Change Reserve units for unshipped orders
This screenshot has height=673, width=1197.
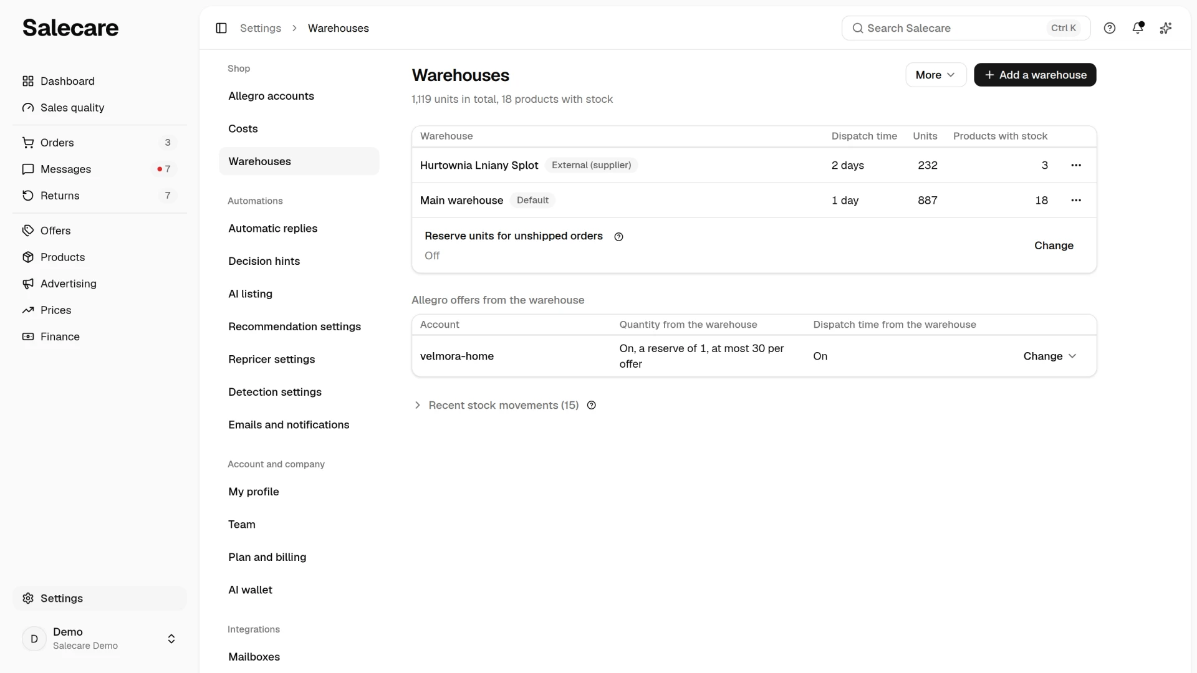(x=1054, y=246)
